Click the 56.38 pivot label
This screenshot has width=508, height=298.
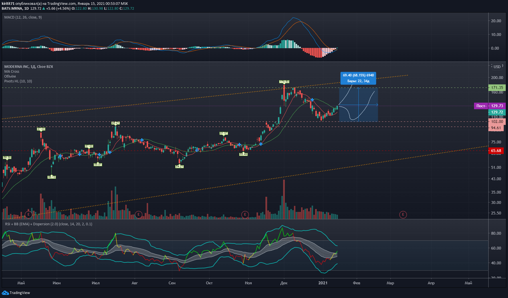pyautogui.click(x=7, y=157)
